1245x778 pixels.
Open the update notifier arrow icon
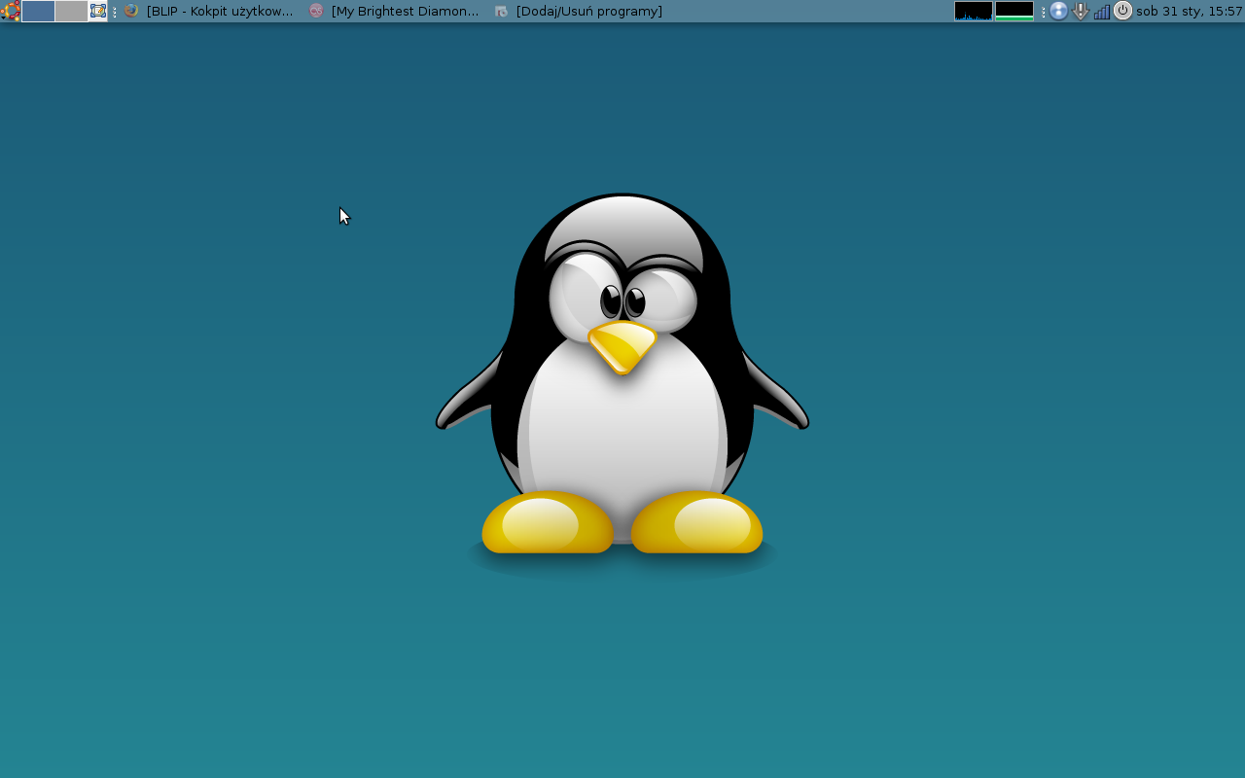[x=1081, y=11]
